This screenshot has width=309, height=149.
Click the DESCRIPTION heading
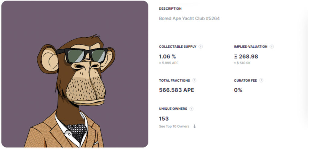coord(170,9)
